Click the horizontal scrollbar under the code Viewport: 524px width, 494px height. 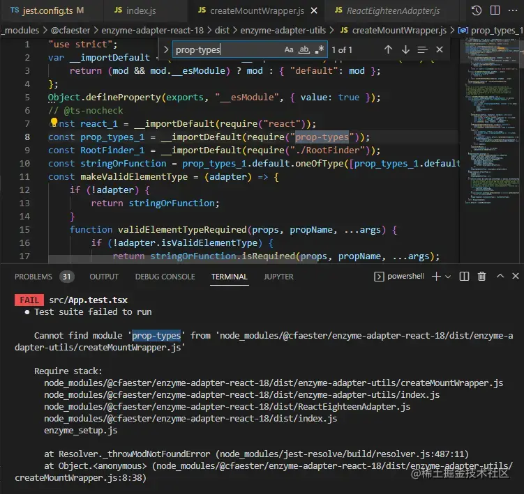183,260
